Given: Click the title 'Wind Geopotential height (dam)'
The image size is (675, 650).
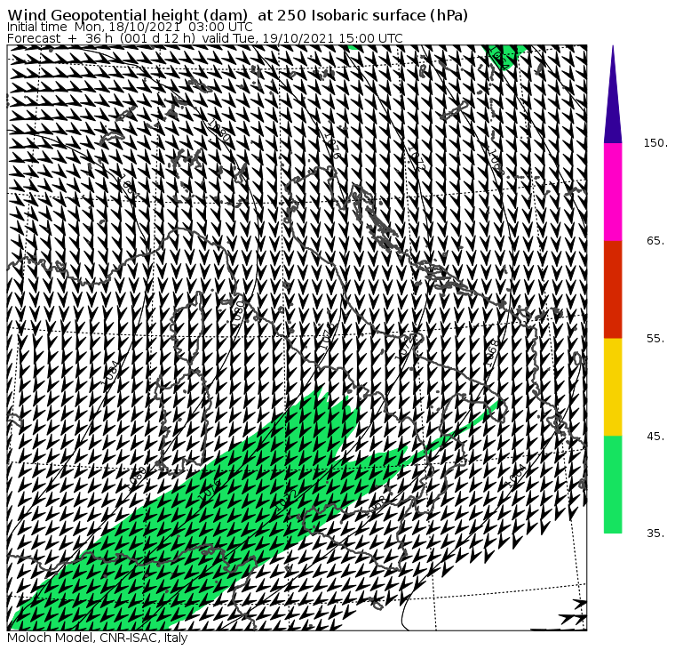Looking at the screenshot, I should 127,15.
